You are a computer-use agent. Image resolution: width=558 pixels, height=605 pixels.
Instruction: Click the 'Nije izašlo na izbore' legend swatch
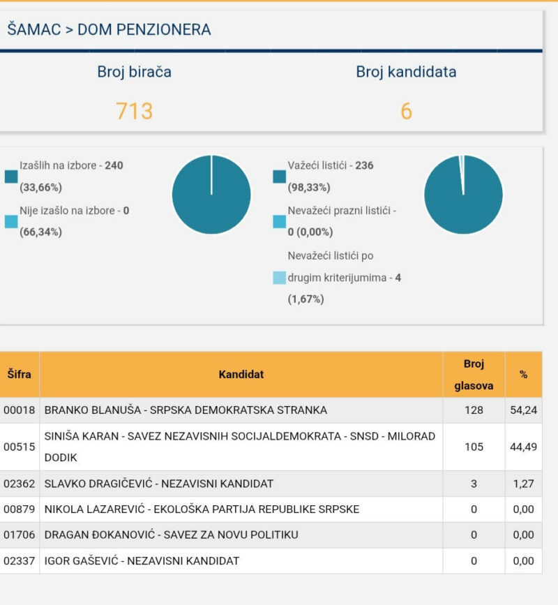(11, 221)
